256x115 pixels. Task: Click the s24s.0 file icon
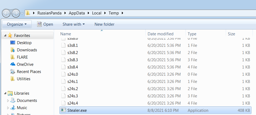63,74
